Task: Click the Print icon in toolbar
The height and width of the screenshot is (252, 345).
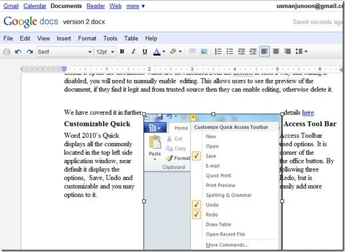Action: 7,52
